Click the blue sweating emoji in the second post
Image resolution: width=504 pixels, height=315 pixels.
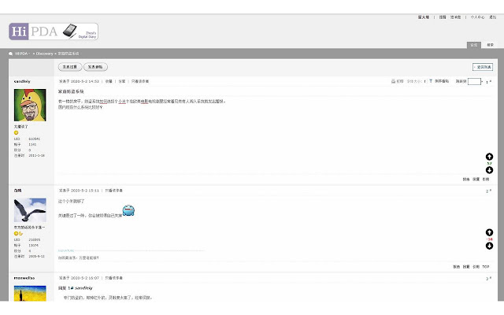tap(130, 210)
